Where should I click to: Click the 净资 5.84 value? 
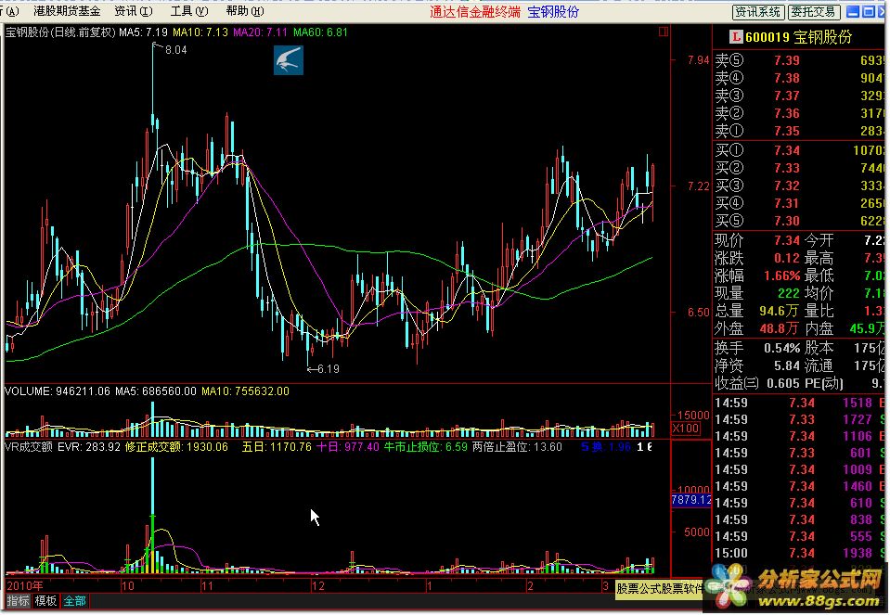(787, 365)
